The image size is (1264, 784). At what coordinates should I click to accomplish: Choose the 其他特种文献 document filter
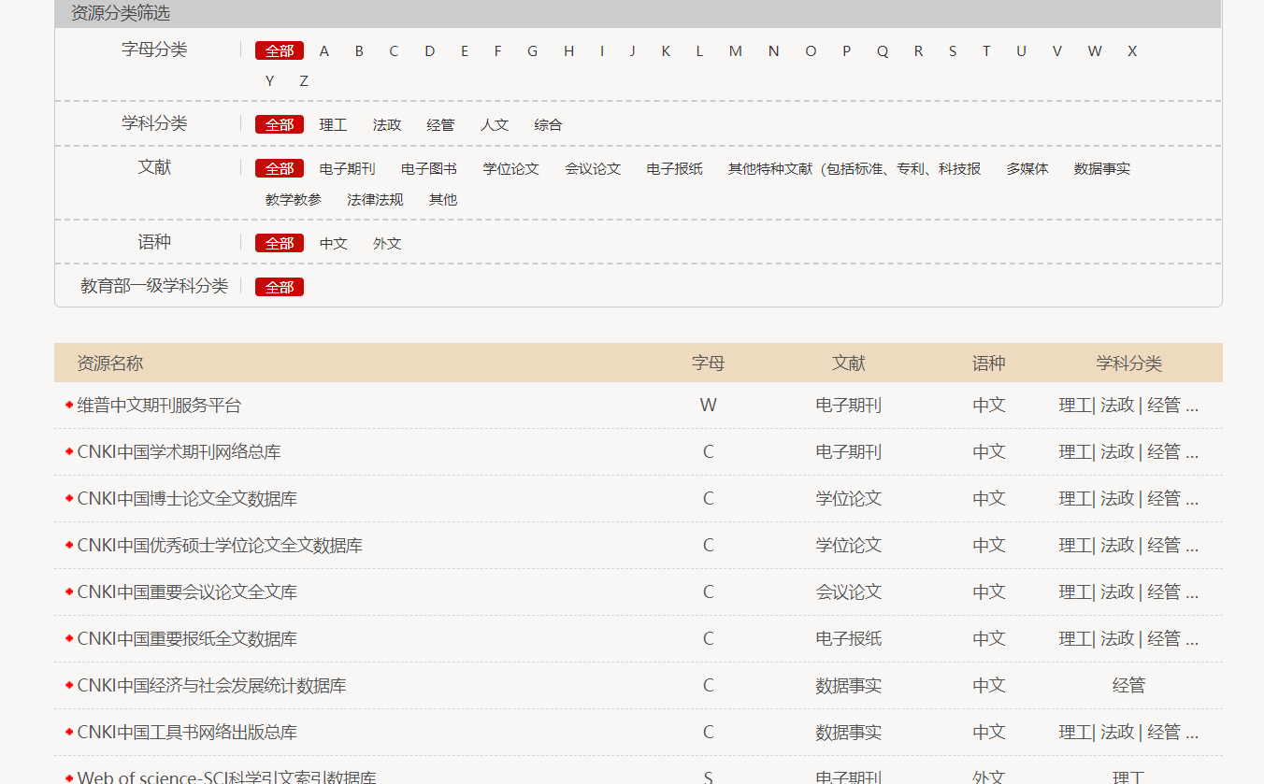pos(855,168)
